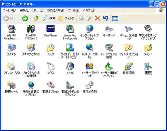The height and width of the screenshot is (131, 167).
Task: Open the お気に入り(A) menu
Action: (56, 10)
